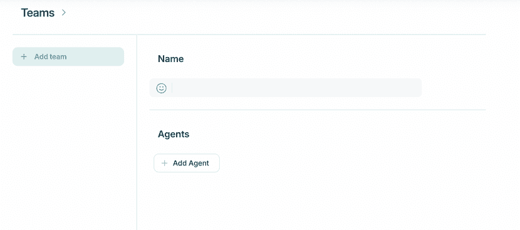The width and height of the screenshot is (520, 230).
Task: Expand the chevron next to Teams
Action: pos(64,13)
